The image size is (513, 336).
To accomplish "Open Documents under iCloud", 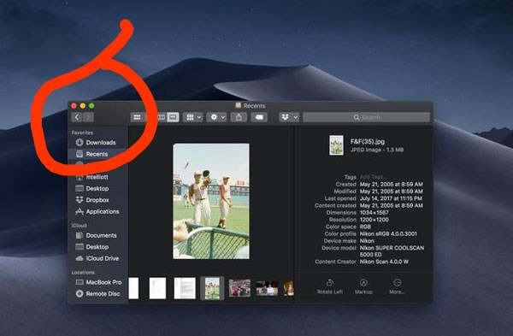I will point(97,235).
